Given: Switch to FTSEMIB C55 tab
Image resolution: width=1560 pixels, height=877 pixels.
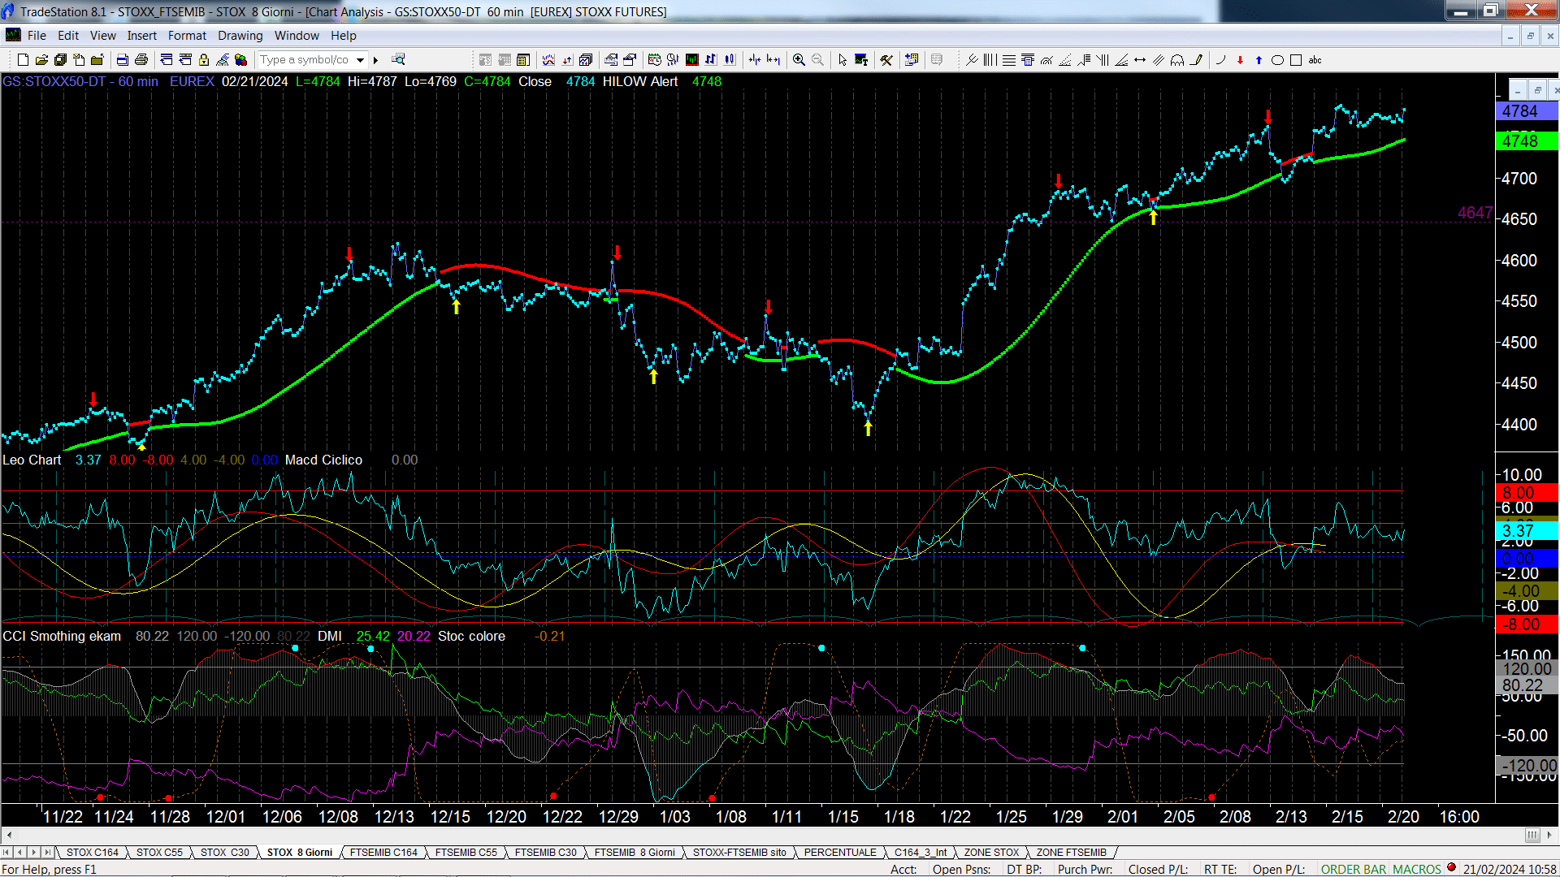Looking at the screenshot, I should coord(466,853).
